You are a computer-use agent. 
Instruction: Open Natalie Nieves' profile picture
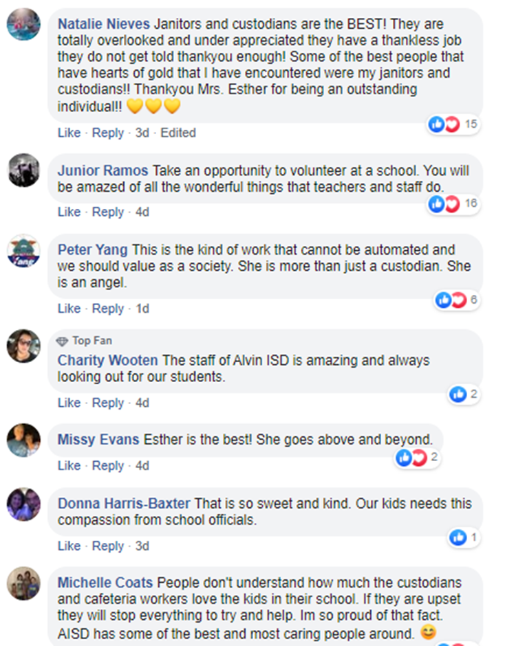pos(23,25)
